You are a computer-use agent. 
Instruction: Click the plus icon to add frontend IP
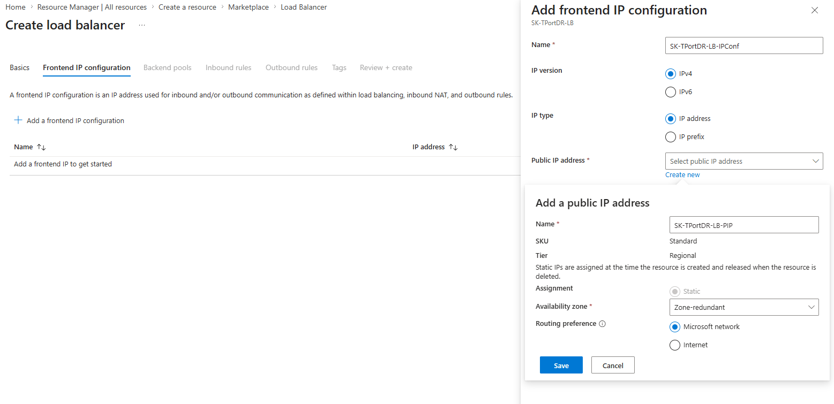pos(18,120)
